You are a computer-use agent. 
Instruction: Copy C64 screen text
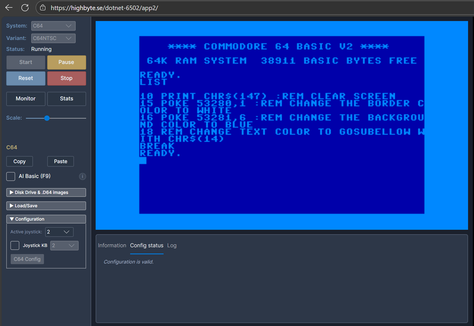pyautogui.click(x=19, y=161)
